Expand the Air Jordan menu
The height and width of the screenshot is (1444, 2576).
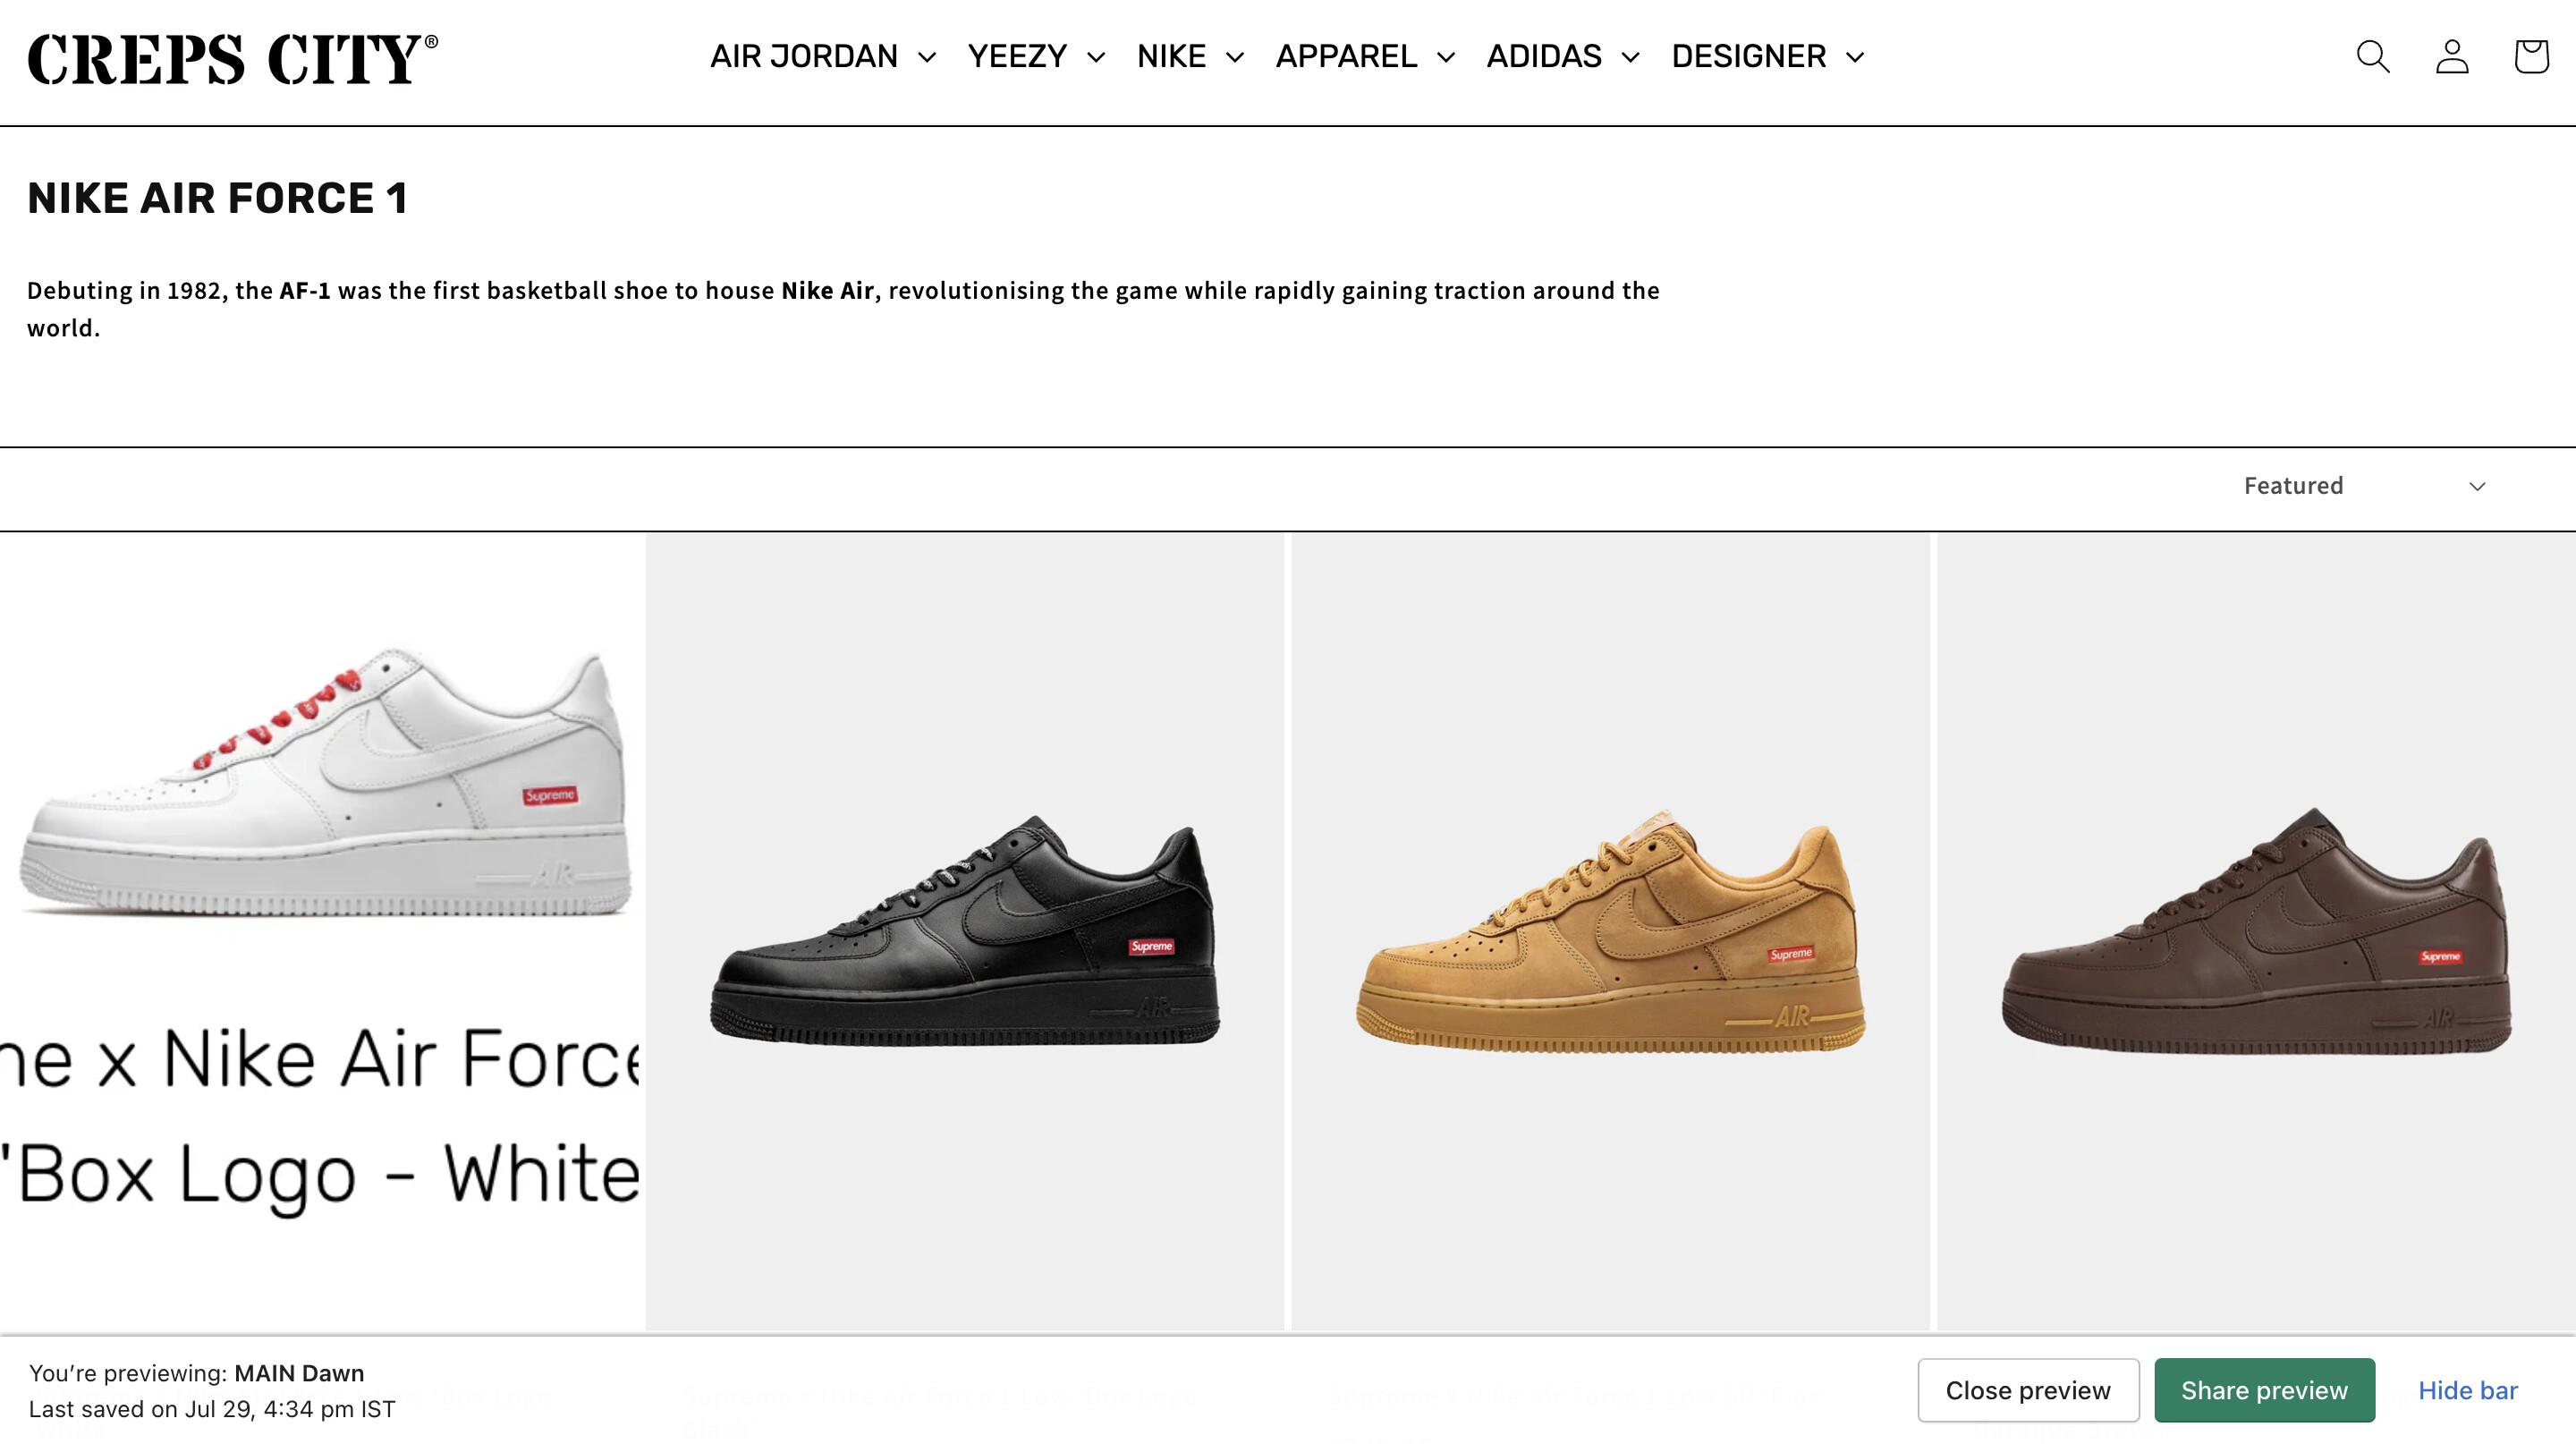point(823,57)
